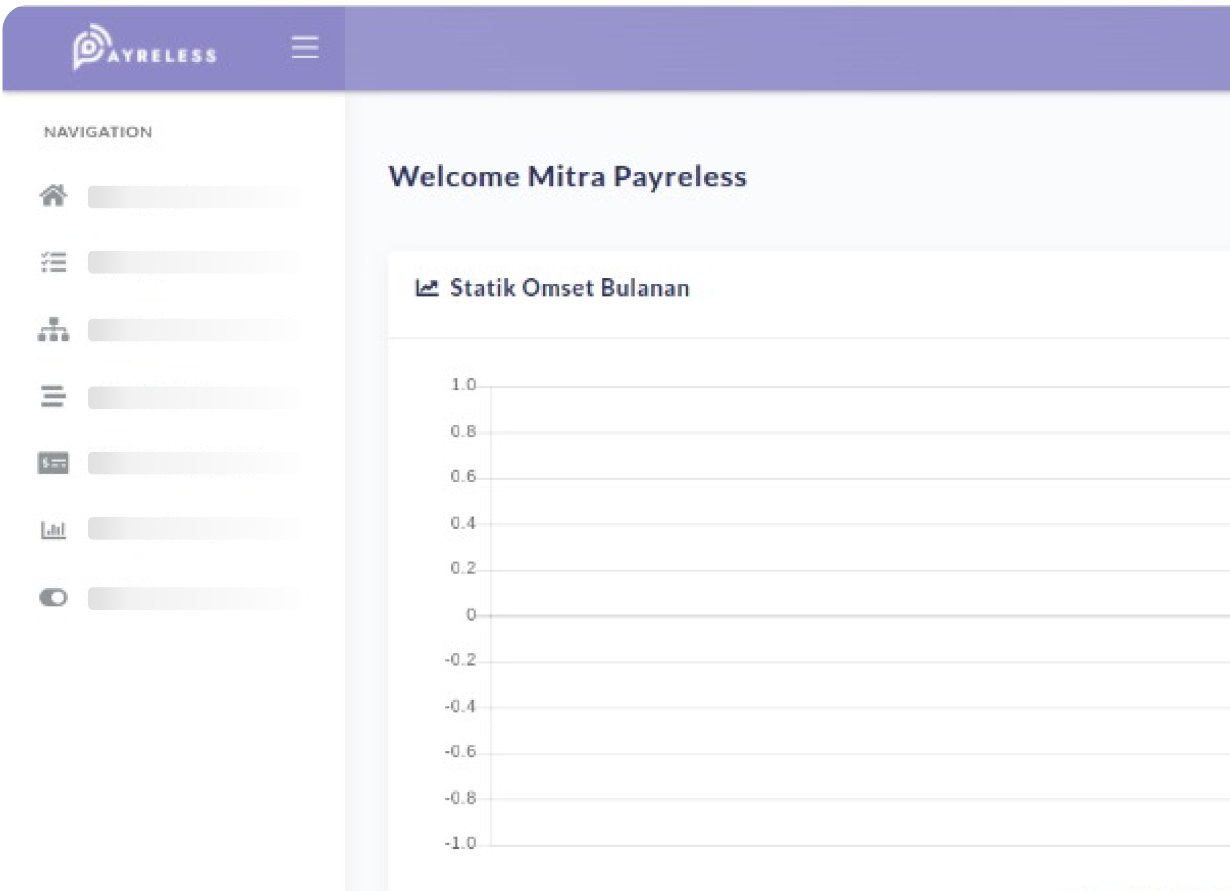Click the checklist icon in sidebar
The width and height of the screenshot is (1230, 891).
[x=53, y=262]
